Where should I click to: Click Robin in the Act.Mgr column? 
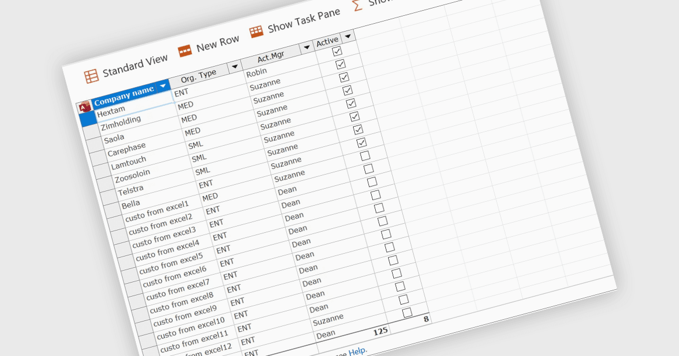[257, 72]
